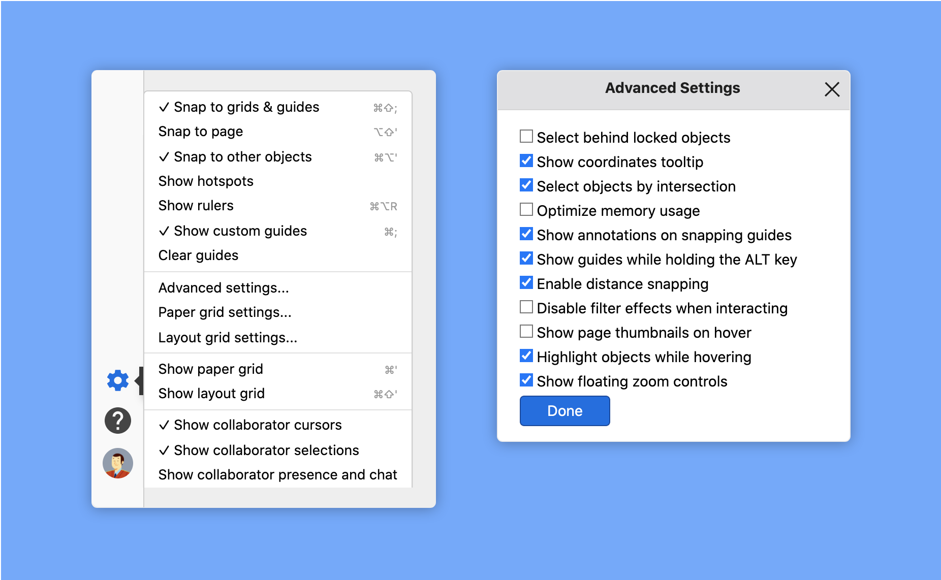Open Advanced settings... menu item
The height and width of the screenshot is (580, 941).
pos(224,288)
